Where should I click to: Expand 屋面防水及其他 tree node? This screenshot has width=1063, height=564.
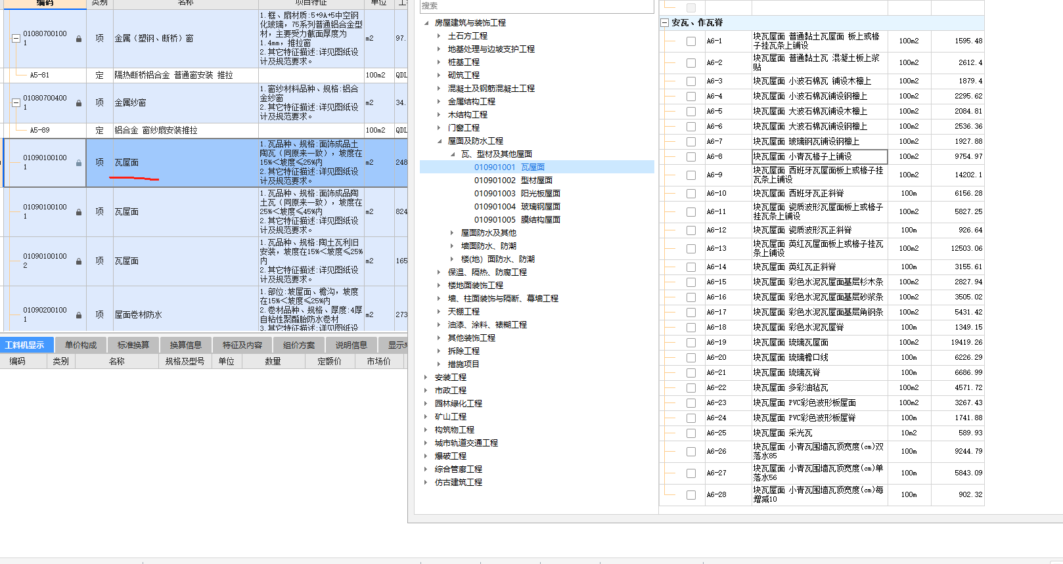[x=452, y=233]
